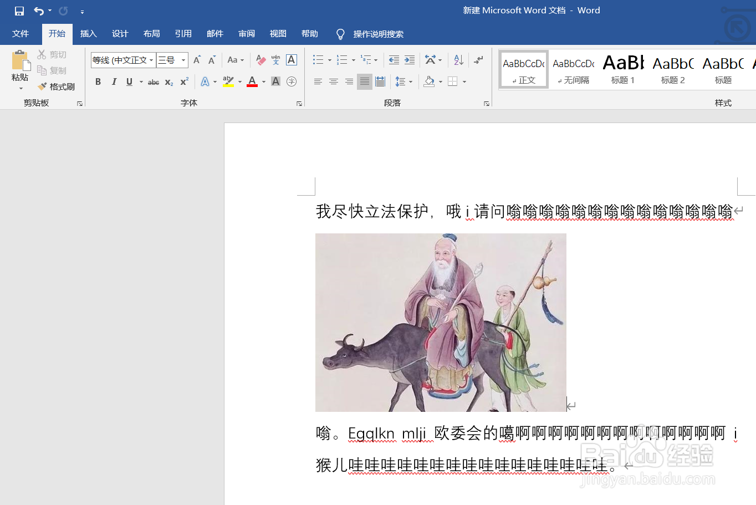Click the Increase Font Size icon

click(x=197, y=60)
